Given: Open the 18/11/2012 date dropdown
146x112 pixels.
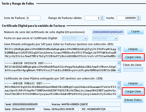Looking at the screenshot, I should (x=116, y=38).
